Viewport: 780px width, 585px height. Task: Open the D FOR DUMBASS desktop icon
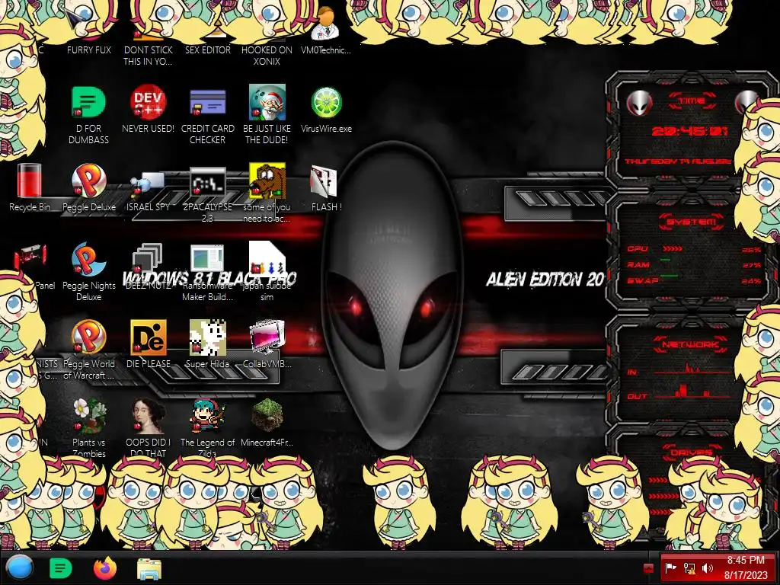88,103
